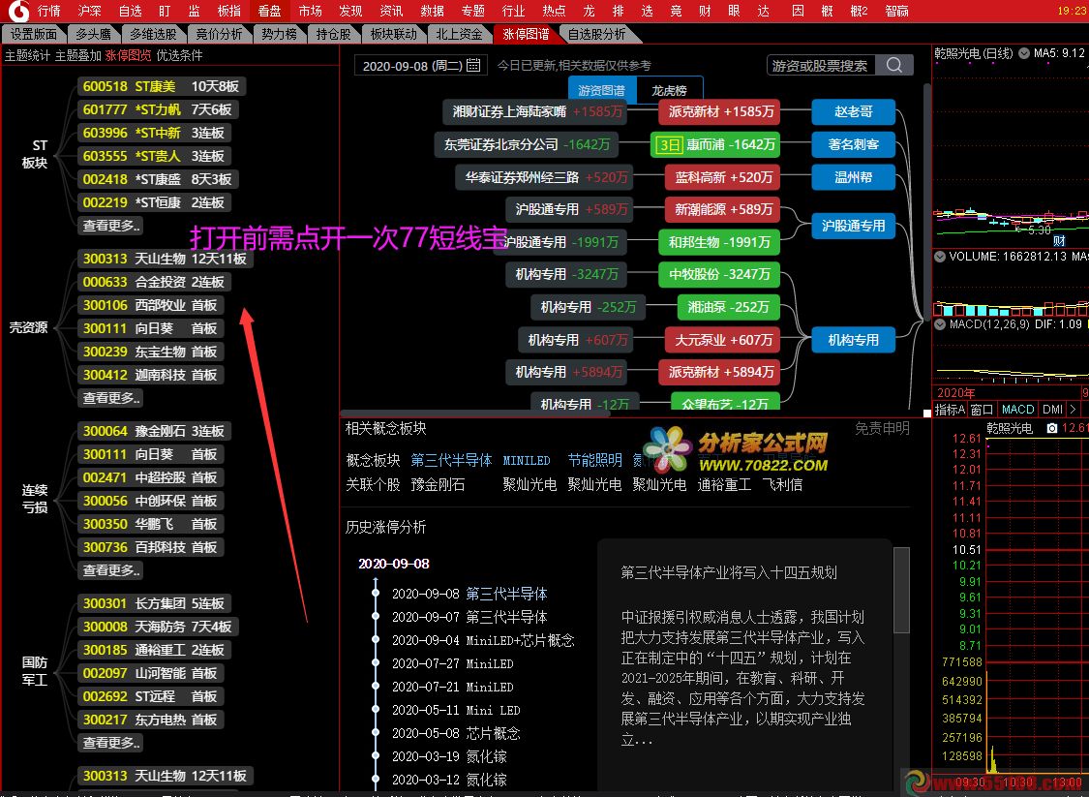Open the 行情 menu

48,11
